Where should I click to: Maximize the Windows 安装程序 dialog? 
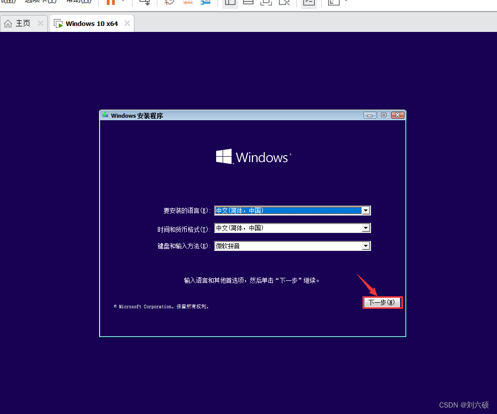(383, 115)
